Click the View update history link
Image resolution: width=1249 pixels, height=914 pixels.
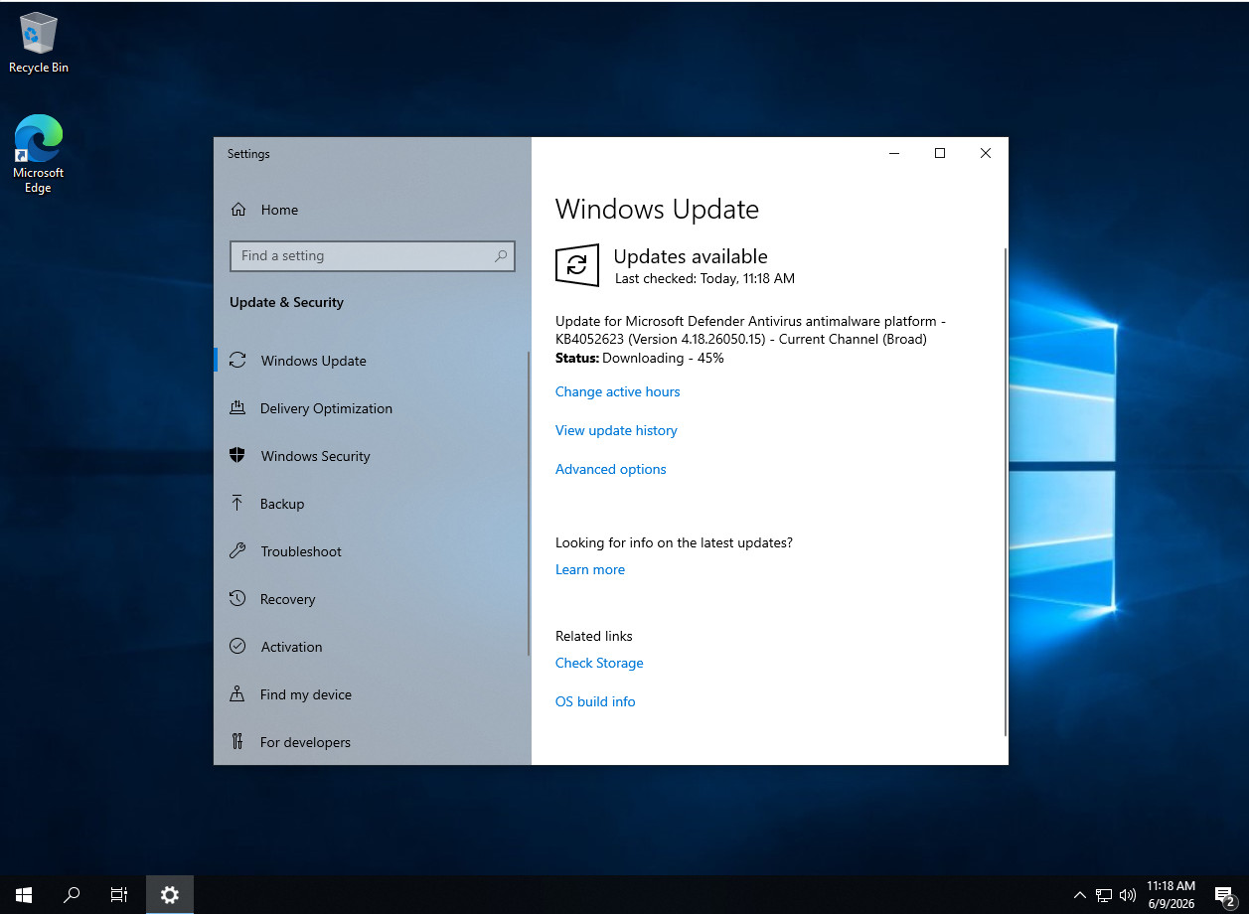pos(616,430)
